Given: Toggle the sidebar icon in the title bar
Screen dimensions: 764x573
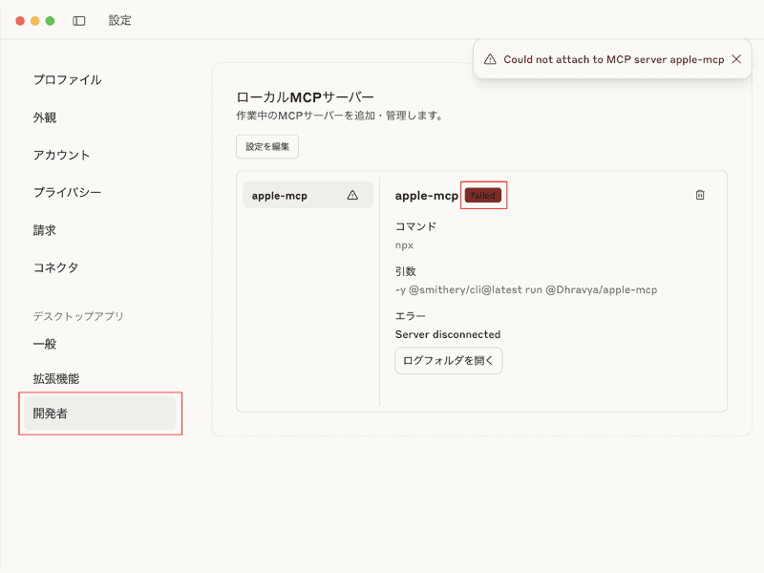Looking at the screenshot, I should click(78, 20).
